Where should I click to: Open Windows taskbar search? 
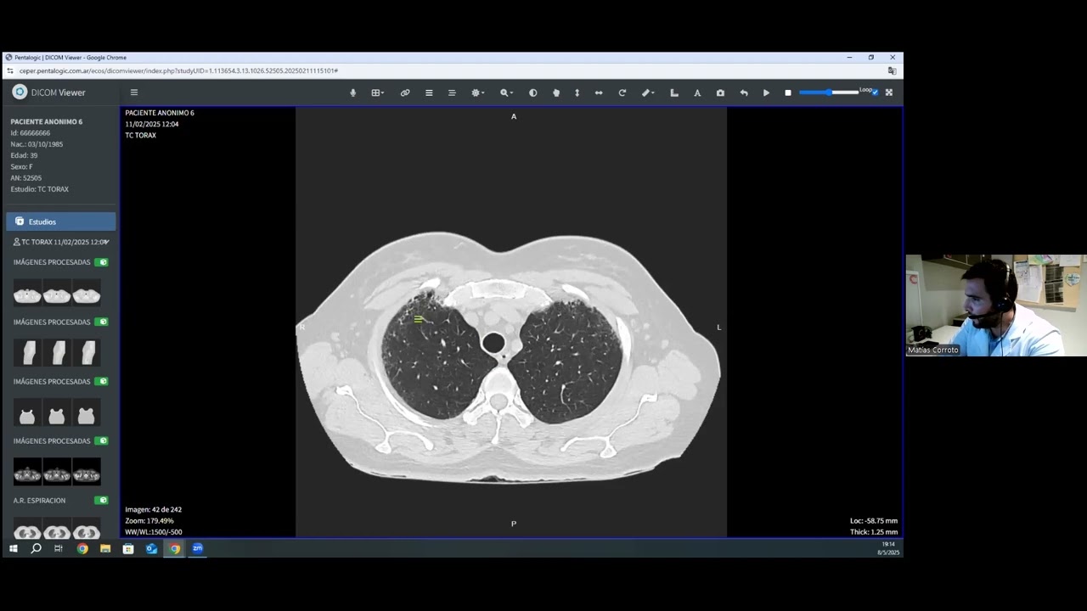click(x=36, y=548)
